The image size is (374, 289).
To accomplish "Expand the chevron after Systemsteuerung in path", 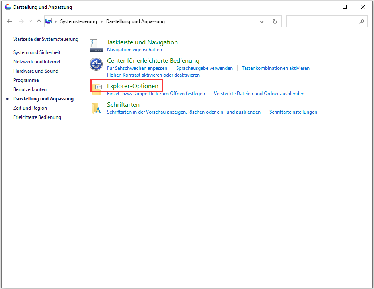I will pos(101,21).
